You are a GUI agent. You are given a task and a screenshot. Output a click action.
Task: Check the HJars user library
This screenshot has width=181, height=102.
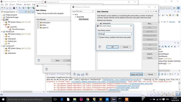tap(38, 25)
